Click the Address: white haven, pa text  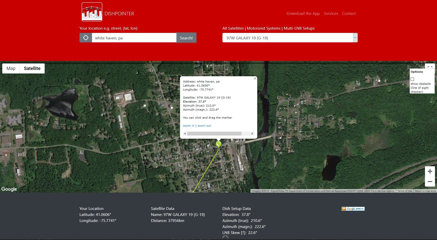coord(201,82)
